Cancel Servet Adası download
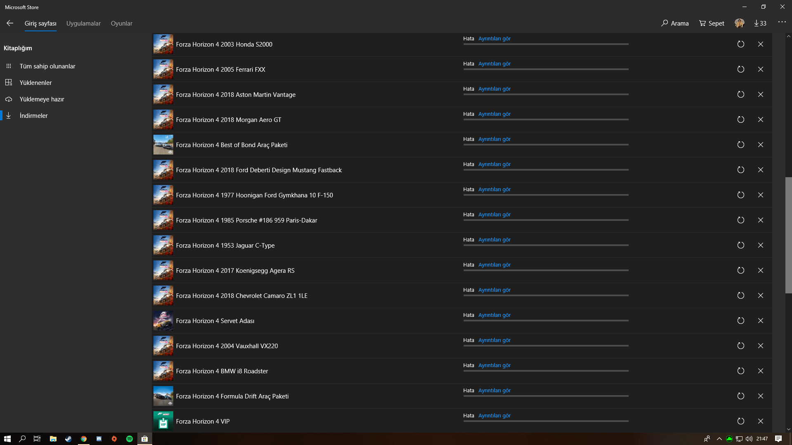 (x=760, y=321)
